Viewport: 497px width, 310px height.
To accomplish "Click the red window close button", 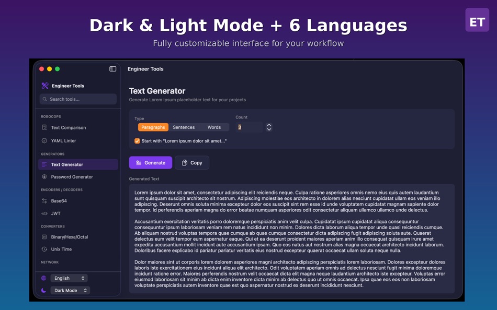I will (x=41, y=69).
